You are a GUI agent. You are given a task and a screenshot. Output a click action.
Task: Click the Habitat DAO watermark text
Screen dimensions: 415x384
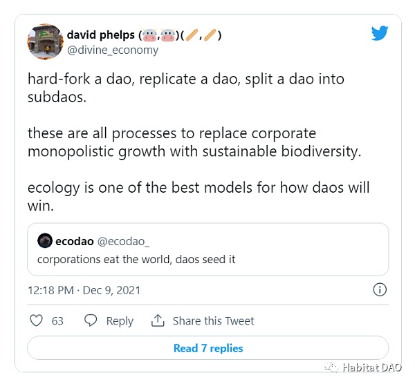(x=371, y=367)
